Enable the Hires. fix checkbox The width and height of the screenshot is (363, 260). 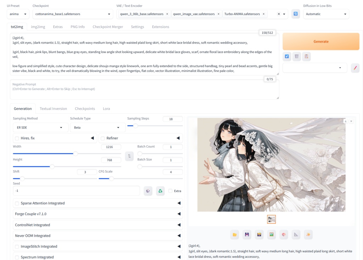(17, 138)
